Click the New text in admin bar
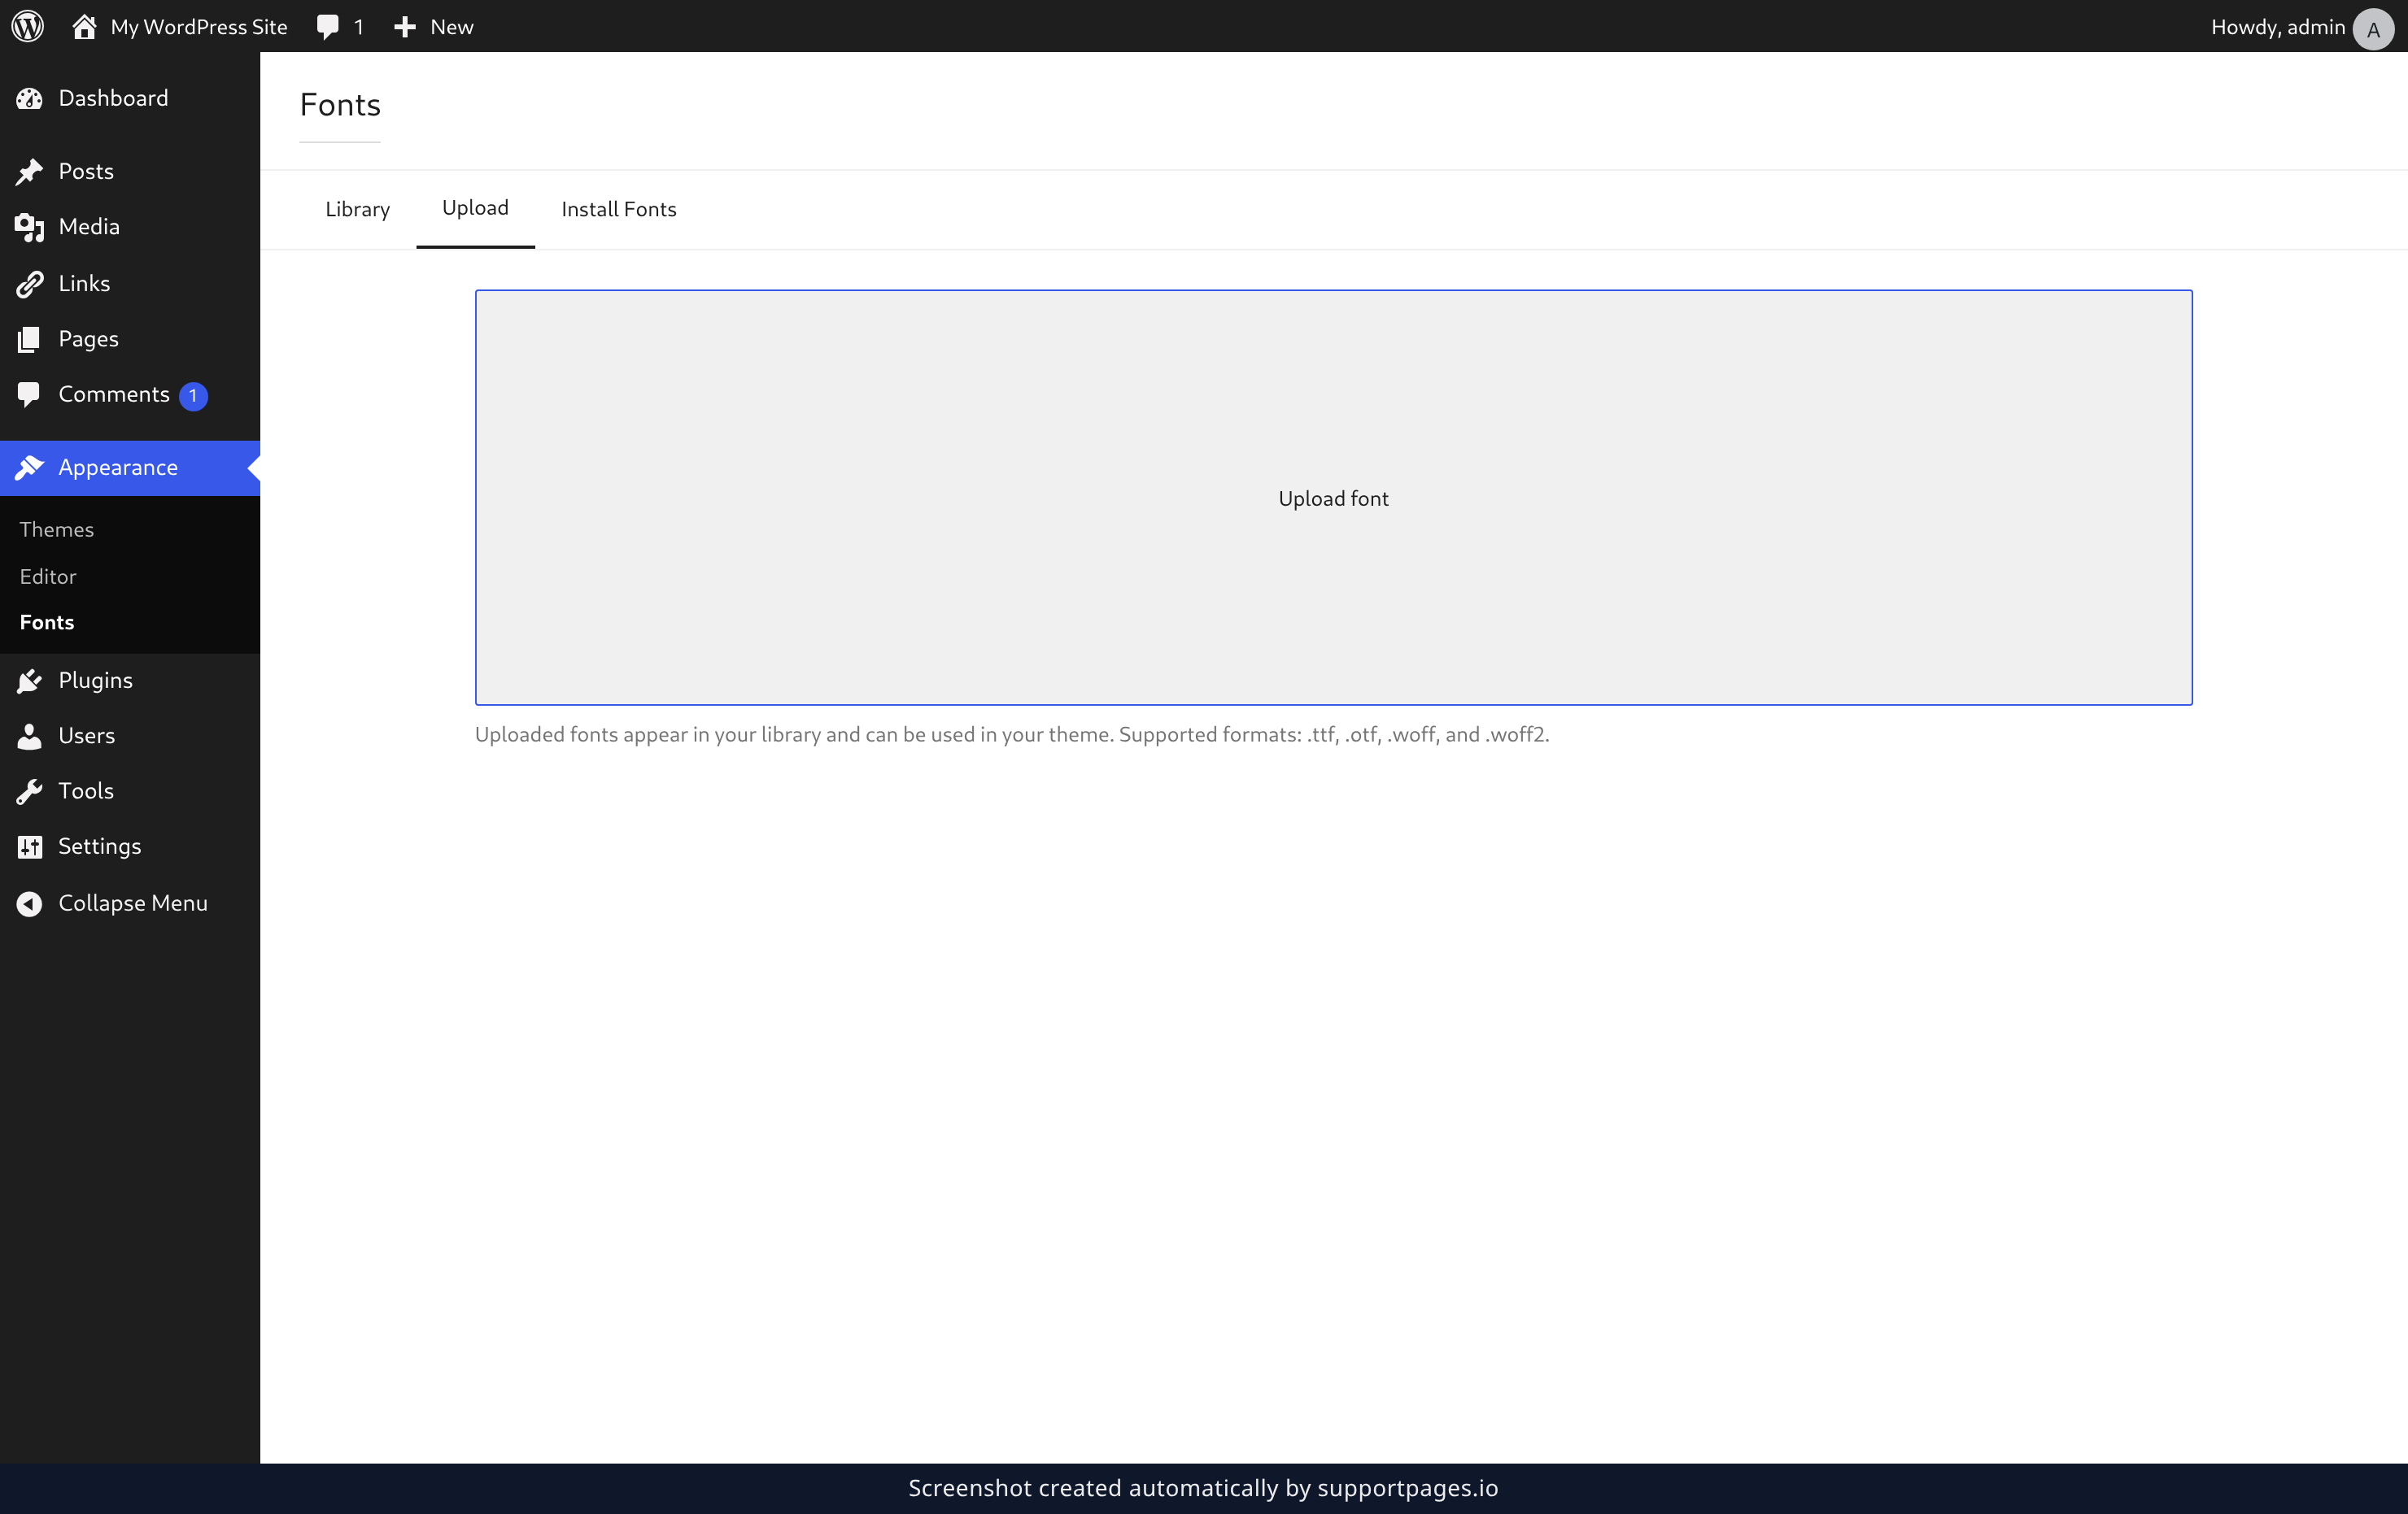The width and height of the screenshot is (2408, 1514). coord(451,27)
